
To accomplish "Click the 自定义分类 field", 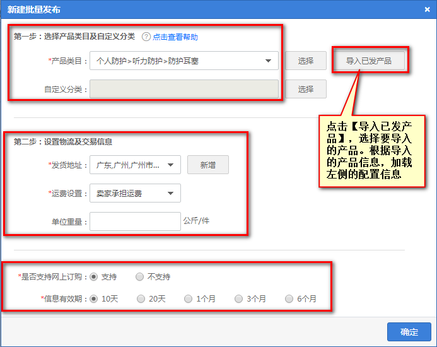I will tap(184, 89).
